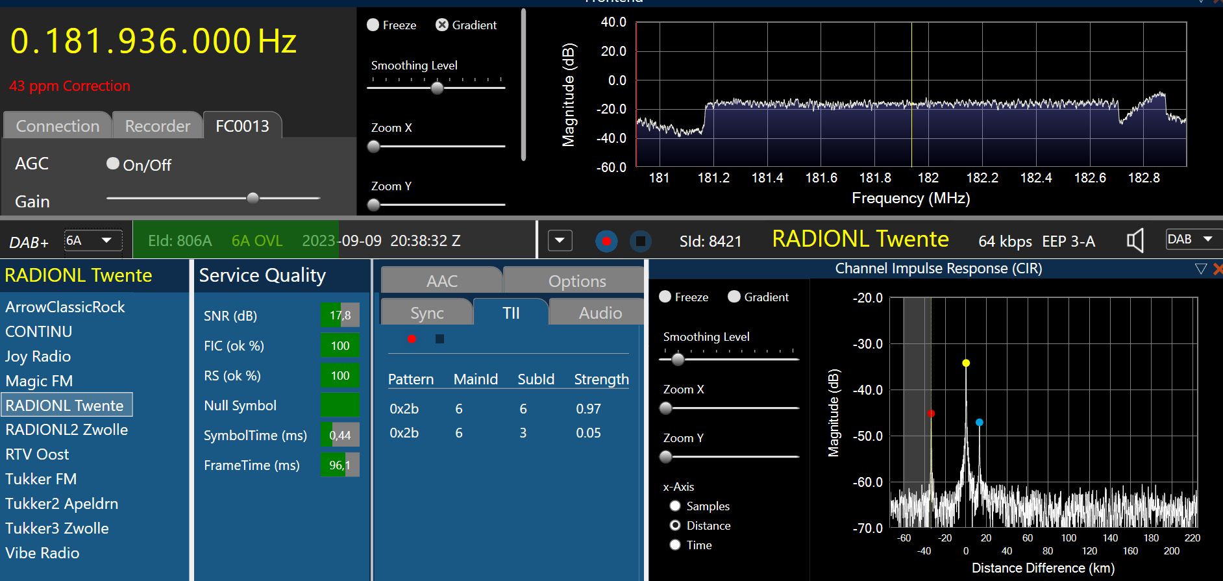Image resolution: width=1223 pixels, height=581 pixels.
Task: Switch to the Sync tab
Action: [427, 312]
